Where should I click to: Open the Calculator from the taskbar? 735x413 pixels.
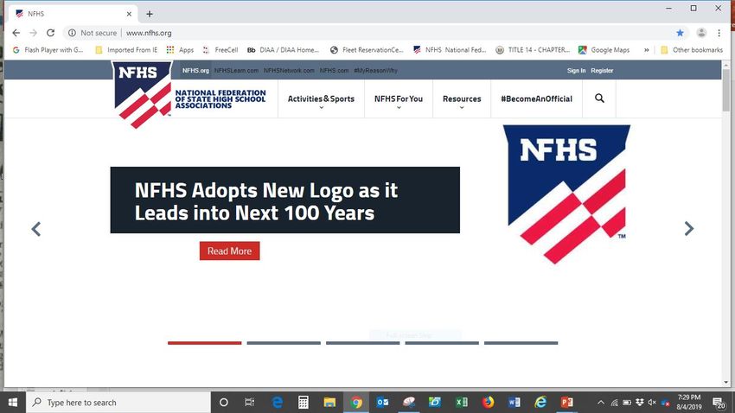click(x=304, y=403)
